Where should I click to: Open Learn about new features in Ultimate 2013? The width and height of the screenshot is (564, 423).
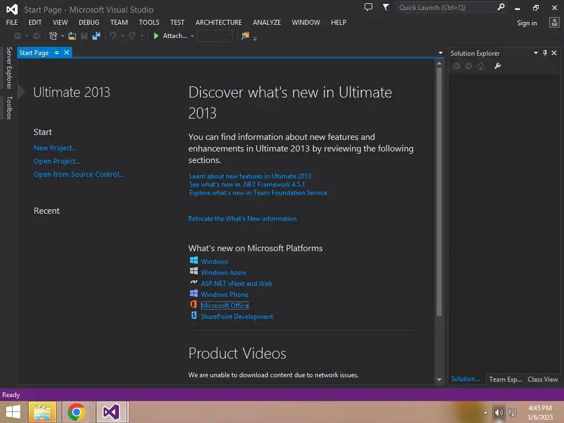(250, 176)
